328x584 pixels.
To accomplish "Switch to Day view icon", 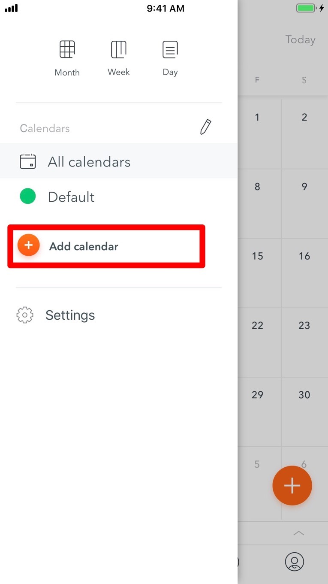I will pyautogui.click(x=170, y=49).
